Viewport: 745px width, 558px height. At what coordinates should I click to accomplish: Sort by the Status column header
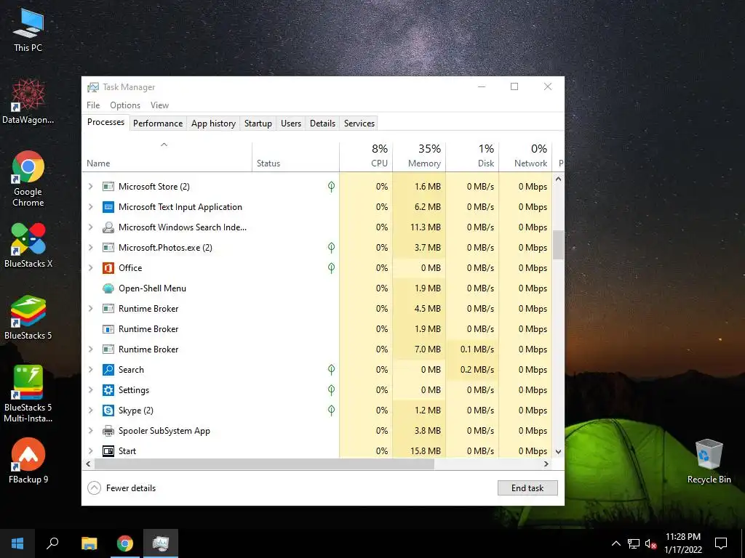tap(295, 157)
